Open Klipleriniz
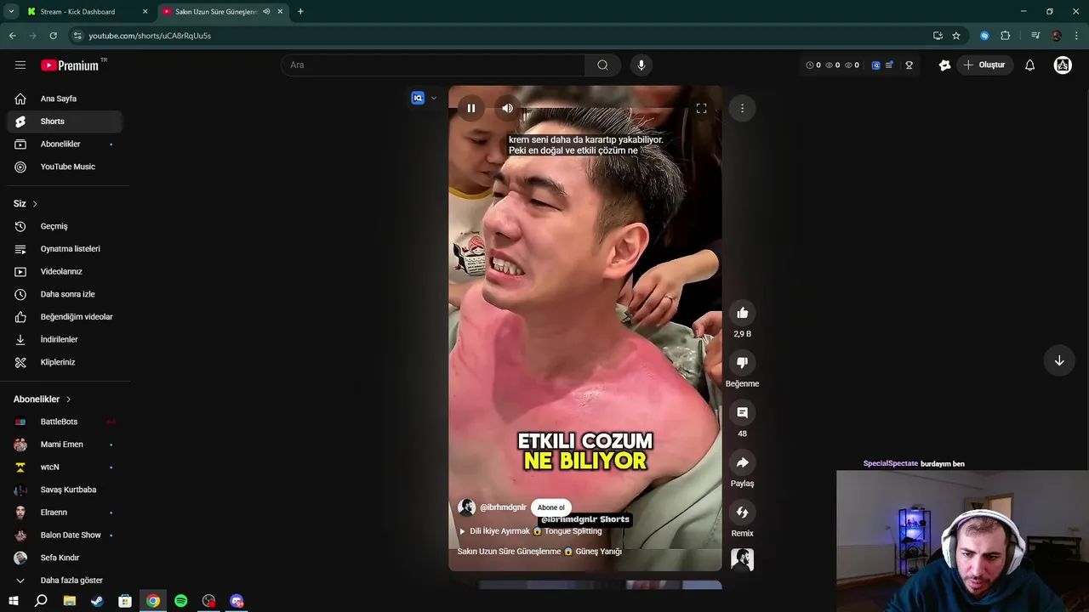This screenshot has height=612, width=1089. pos(65,362)
